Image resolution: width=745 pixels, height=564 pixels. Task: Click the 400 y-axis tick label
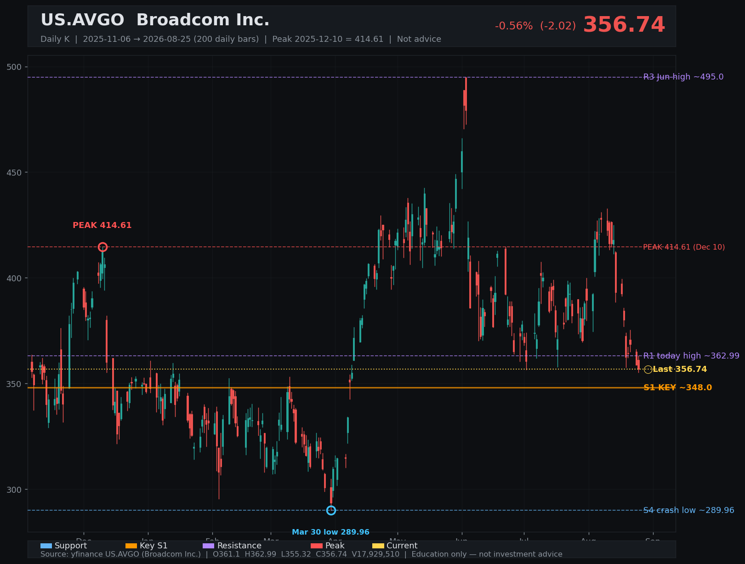[15, 279]
